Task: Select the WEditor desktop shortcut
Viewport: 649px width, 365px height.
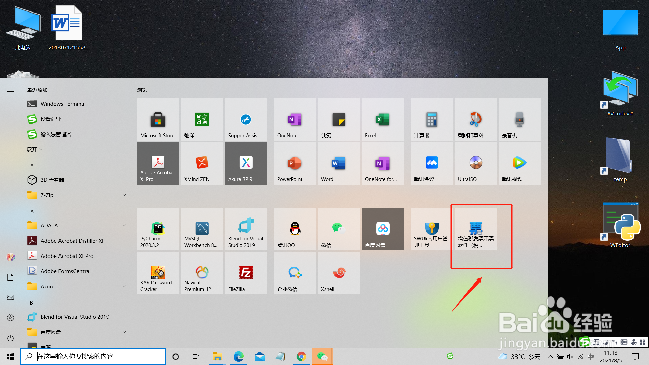Action: click(x=620, y=225)
